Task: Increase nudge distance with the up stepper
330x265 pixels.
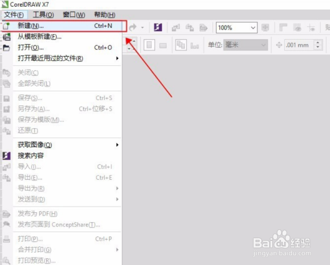Action: [x=318, y=42]
